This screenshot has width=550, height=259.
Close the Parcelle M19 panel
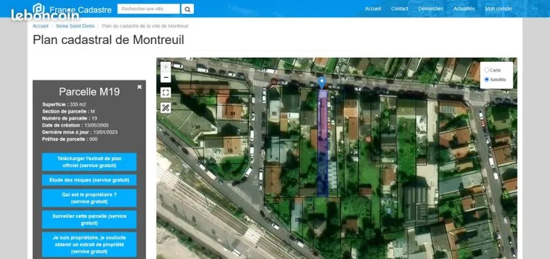[x=140, y=87]
